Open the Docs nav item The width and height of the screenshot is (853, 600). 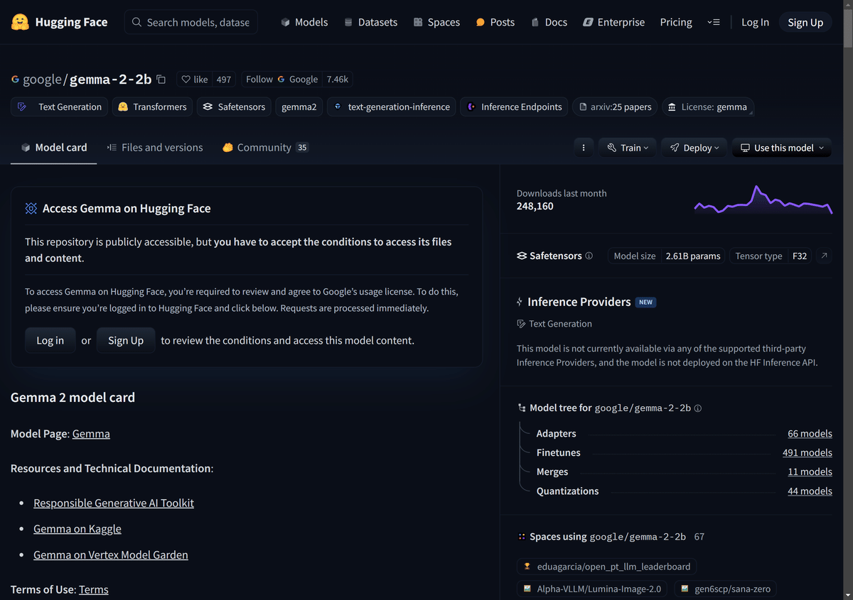pos(549,22)
